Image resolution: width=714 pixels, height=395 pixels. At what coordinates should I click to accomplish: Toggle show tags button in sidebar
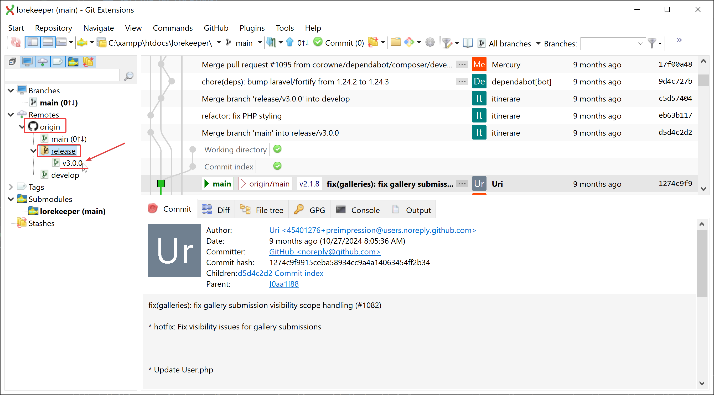(58, 62)
